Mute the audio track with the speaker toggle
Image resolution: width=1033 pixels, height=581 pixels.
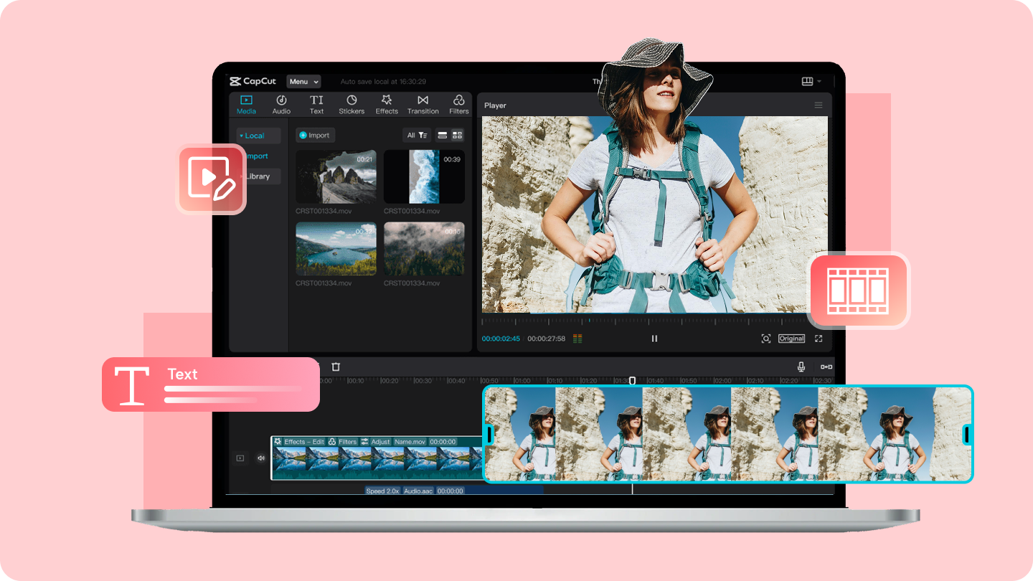260,458
